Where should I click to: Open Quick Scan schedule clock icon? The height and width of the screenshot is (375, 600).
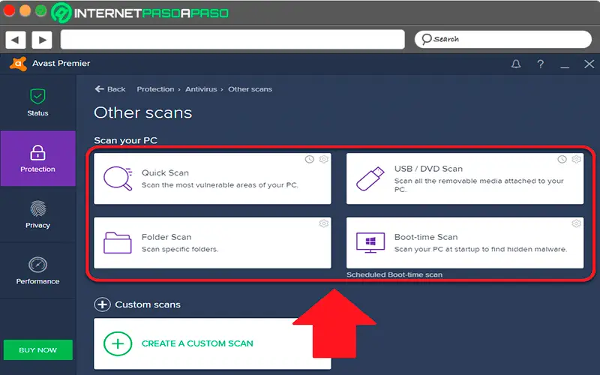point(310,159)
